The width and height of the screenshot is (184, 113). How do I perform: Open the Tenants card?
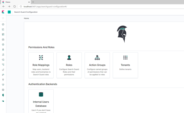pyautogui.click(x=125, y=65)
